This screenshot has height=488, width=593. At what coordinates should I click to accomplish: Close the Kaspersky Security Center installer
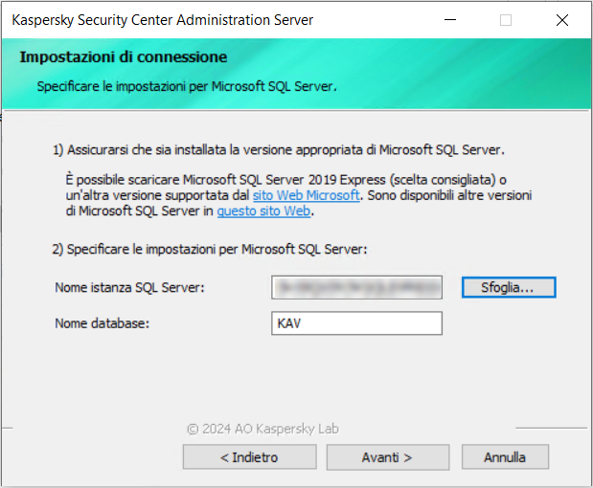(562, 20)
